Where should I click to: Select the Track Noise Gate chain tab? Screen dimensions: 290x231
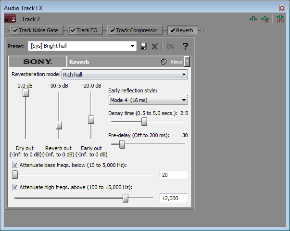pos(37,30)
